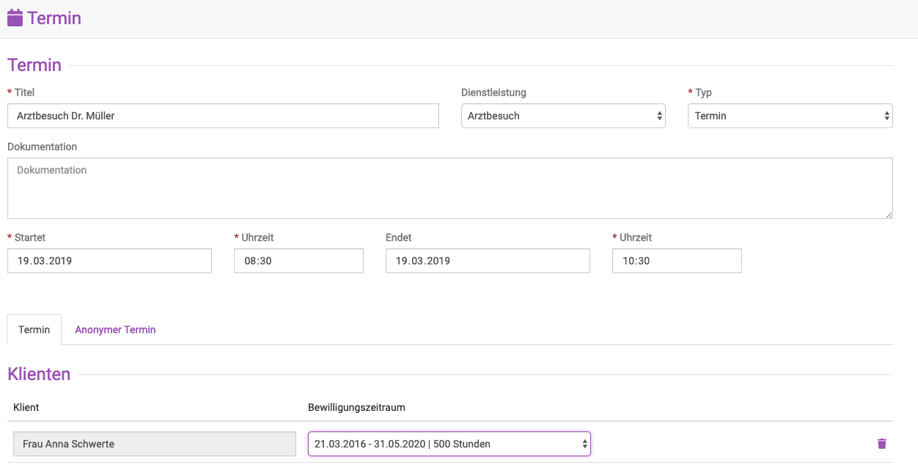Select the Endet date field

point(488,261)
